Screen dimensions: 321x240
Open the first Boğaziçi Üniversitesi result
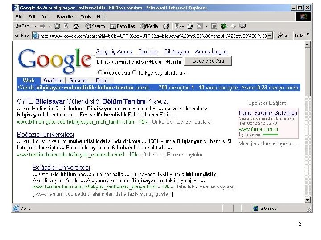pos(45,135)
